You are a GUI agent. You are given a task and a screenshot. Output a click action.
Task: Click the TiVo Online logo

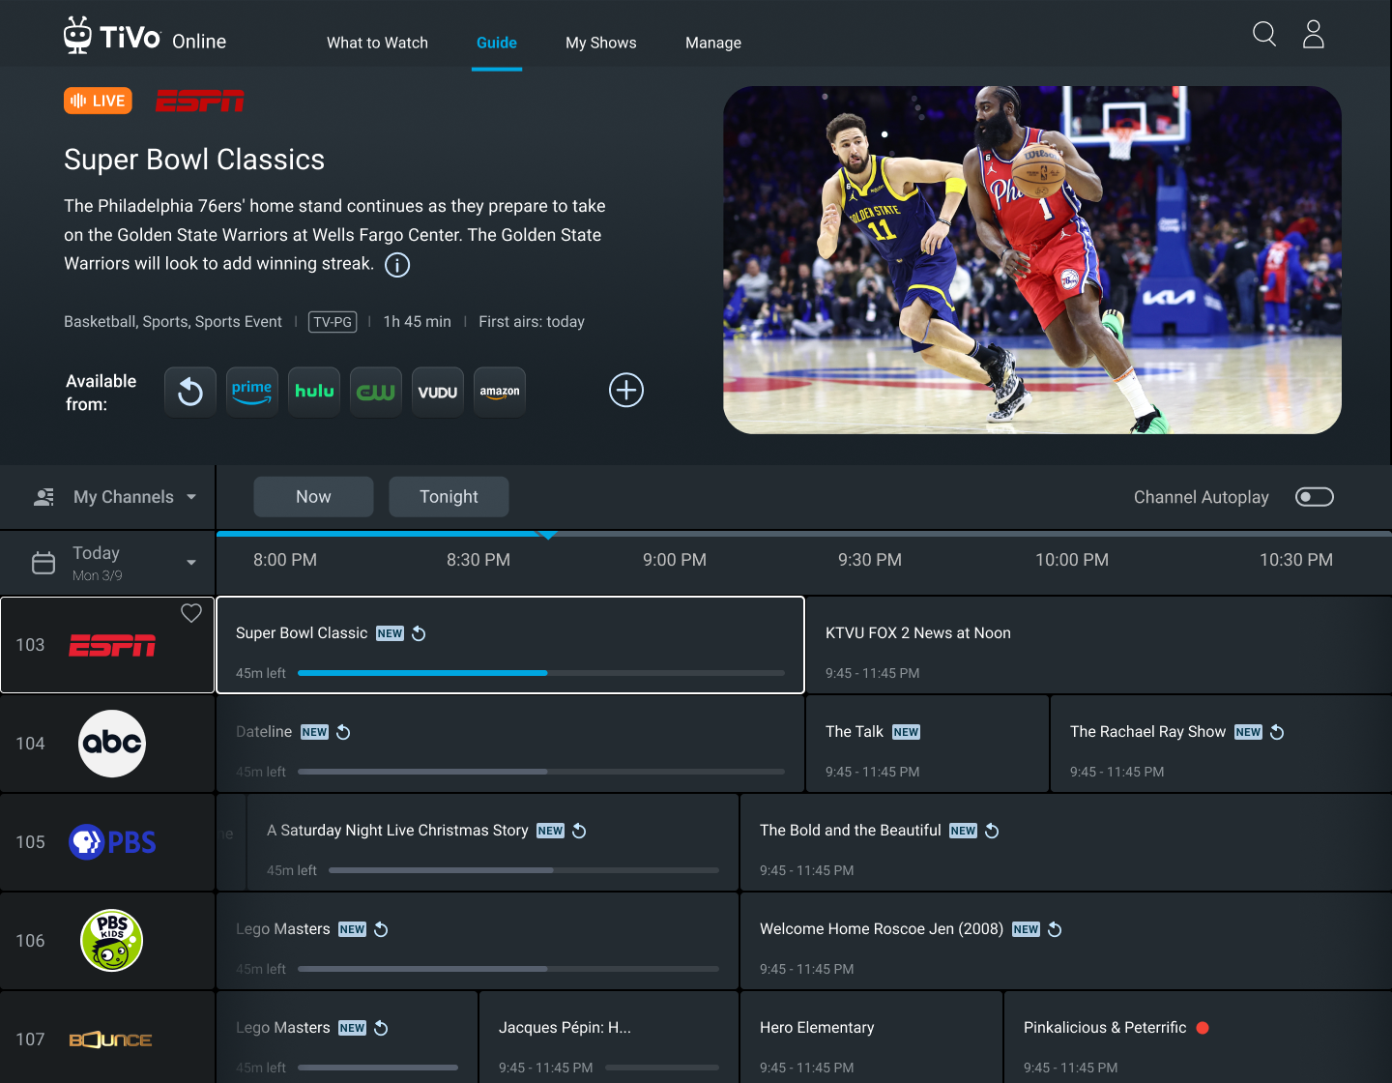145,37
